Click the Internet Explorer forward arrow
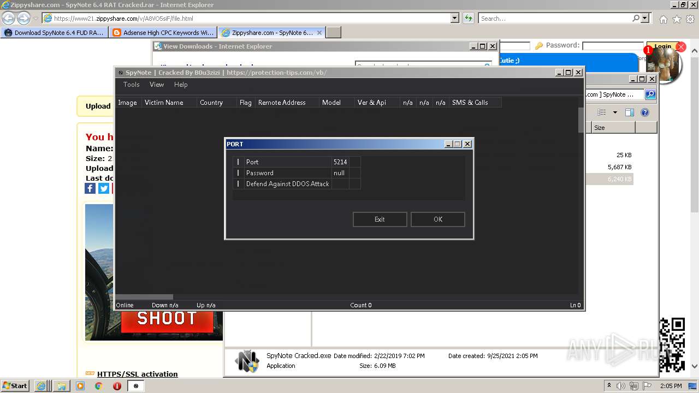Image resolution: width=699 pixels, height=393 pixels. [x=23, y=19]
